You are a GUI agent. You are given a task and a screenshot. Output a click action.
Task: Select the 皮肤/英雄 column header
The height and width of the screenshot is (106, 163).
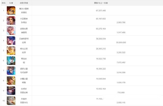(x=24, y=3)
